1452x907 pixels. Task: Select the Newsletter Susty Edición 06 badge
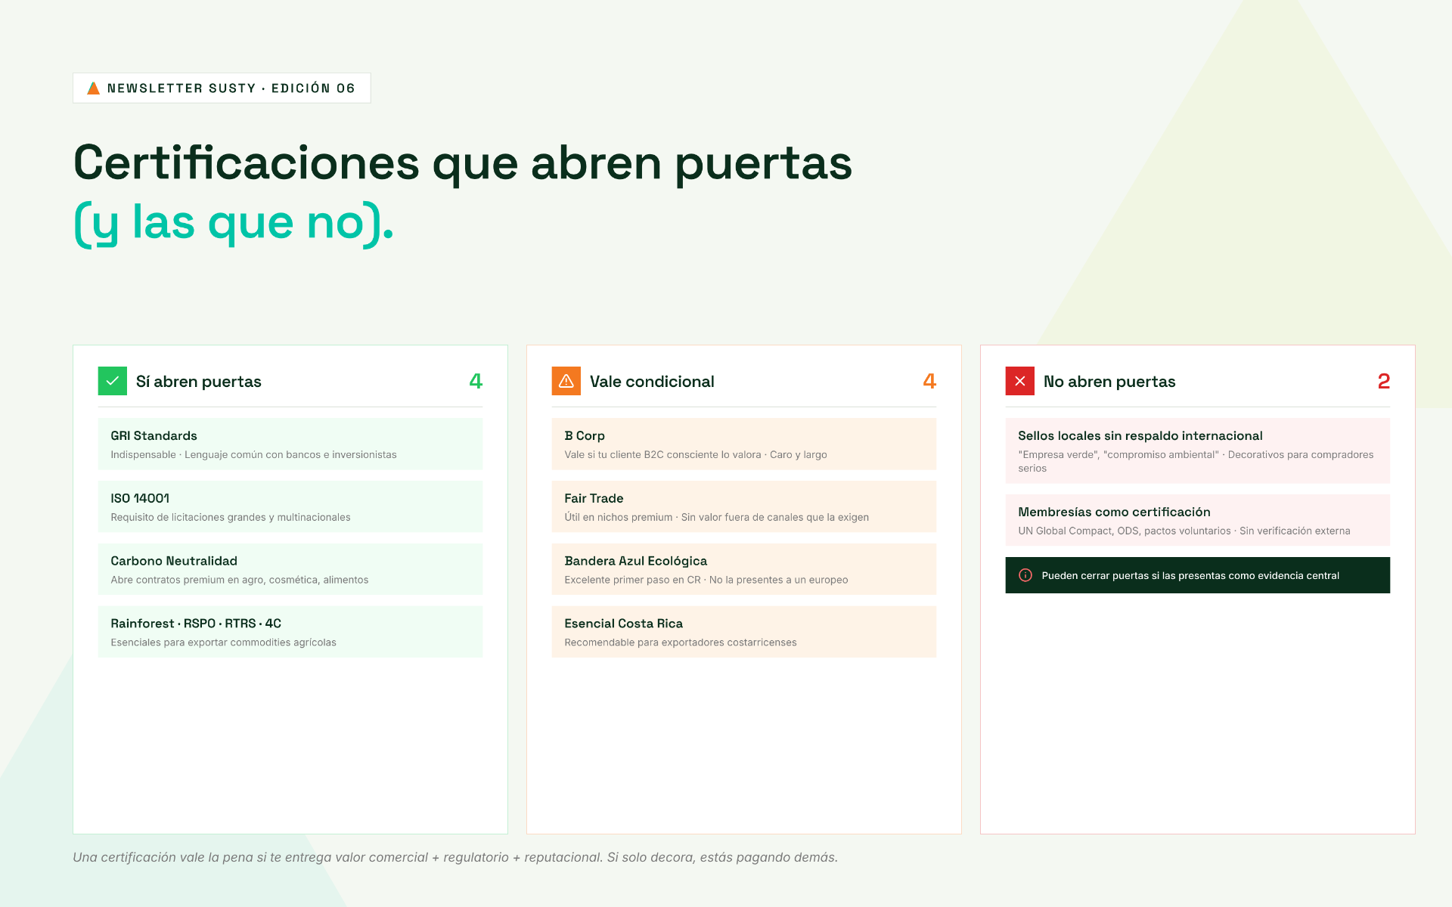[x=222, y=88]
